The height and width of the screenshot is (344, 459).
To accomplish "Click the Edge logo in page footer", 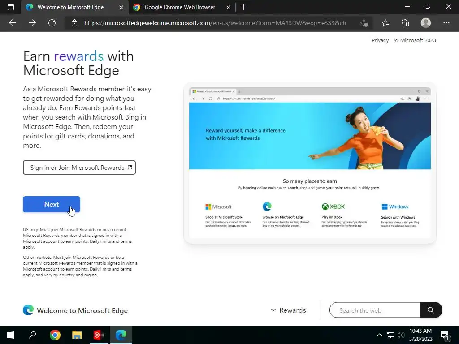I will [x=28, y=310].
